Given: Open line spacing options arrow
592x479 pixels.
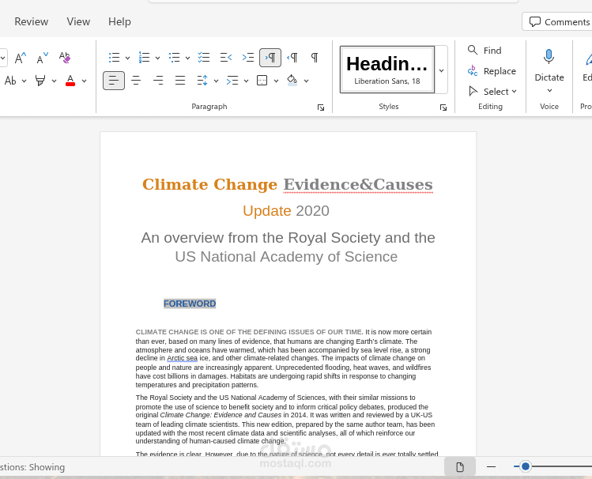Looking at the screenshot, I should coord(216,81).
